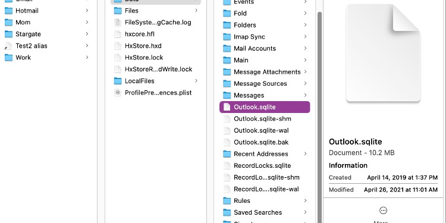The width and height of the screenshot is (446, 223).
Task: Click the column vertical scrollbar
Action: click(x=319, y=117)
